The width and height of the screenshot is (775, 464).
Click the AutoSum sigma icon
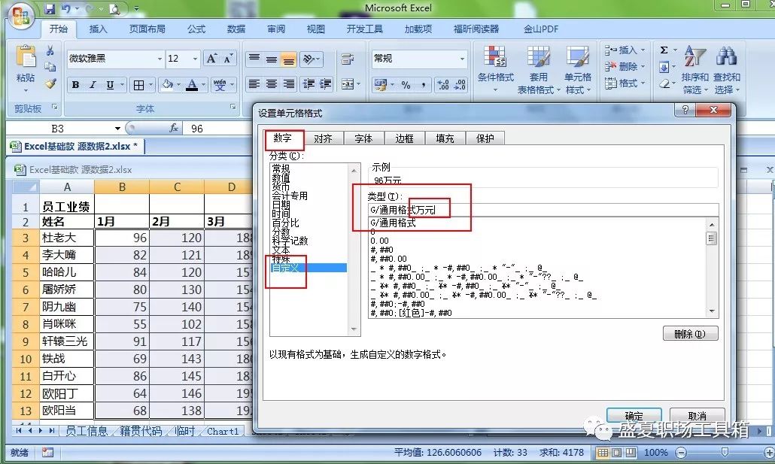pos(665,50)
